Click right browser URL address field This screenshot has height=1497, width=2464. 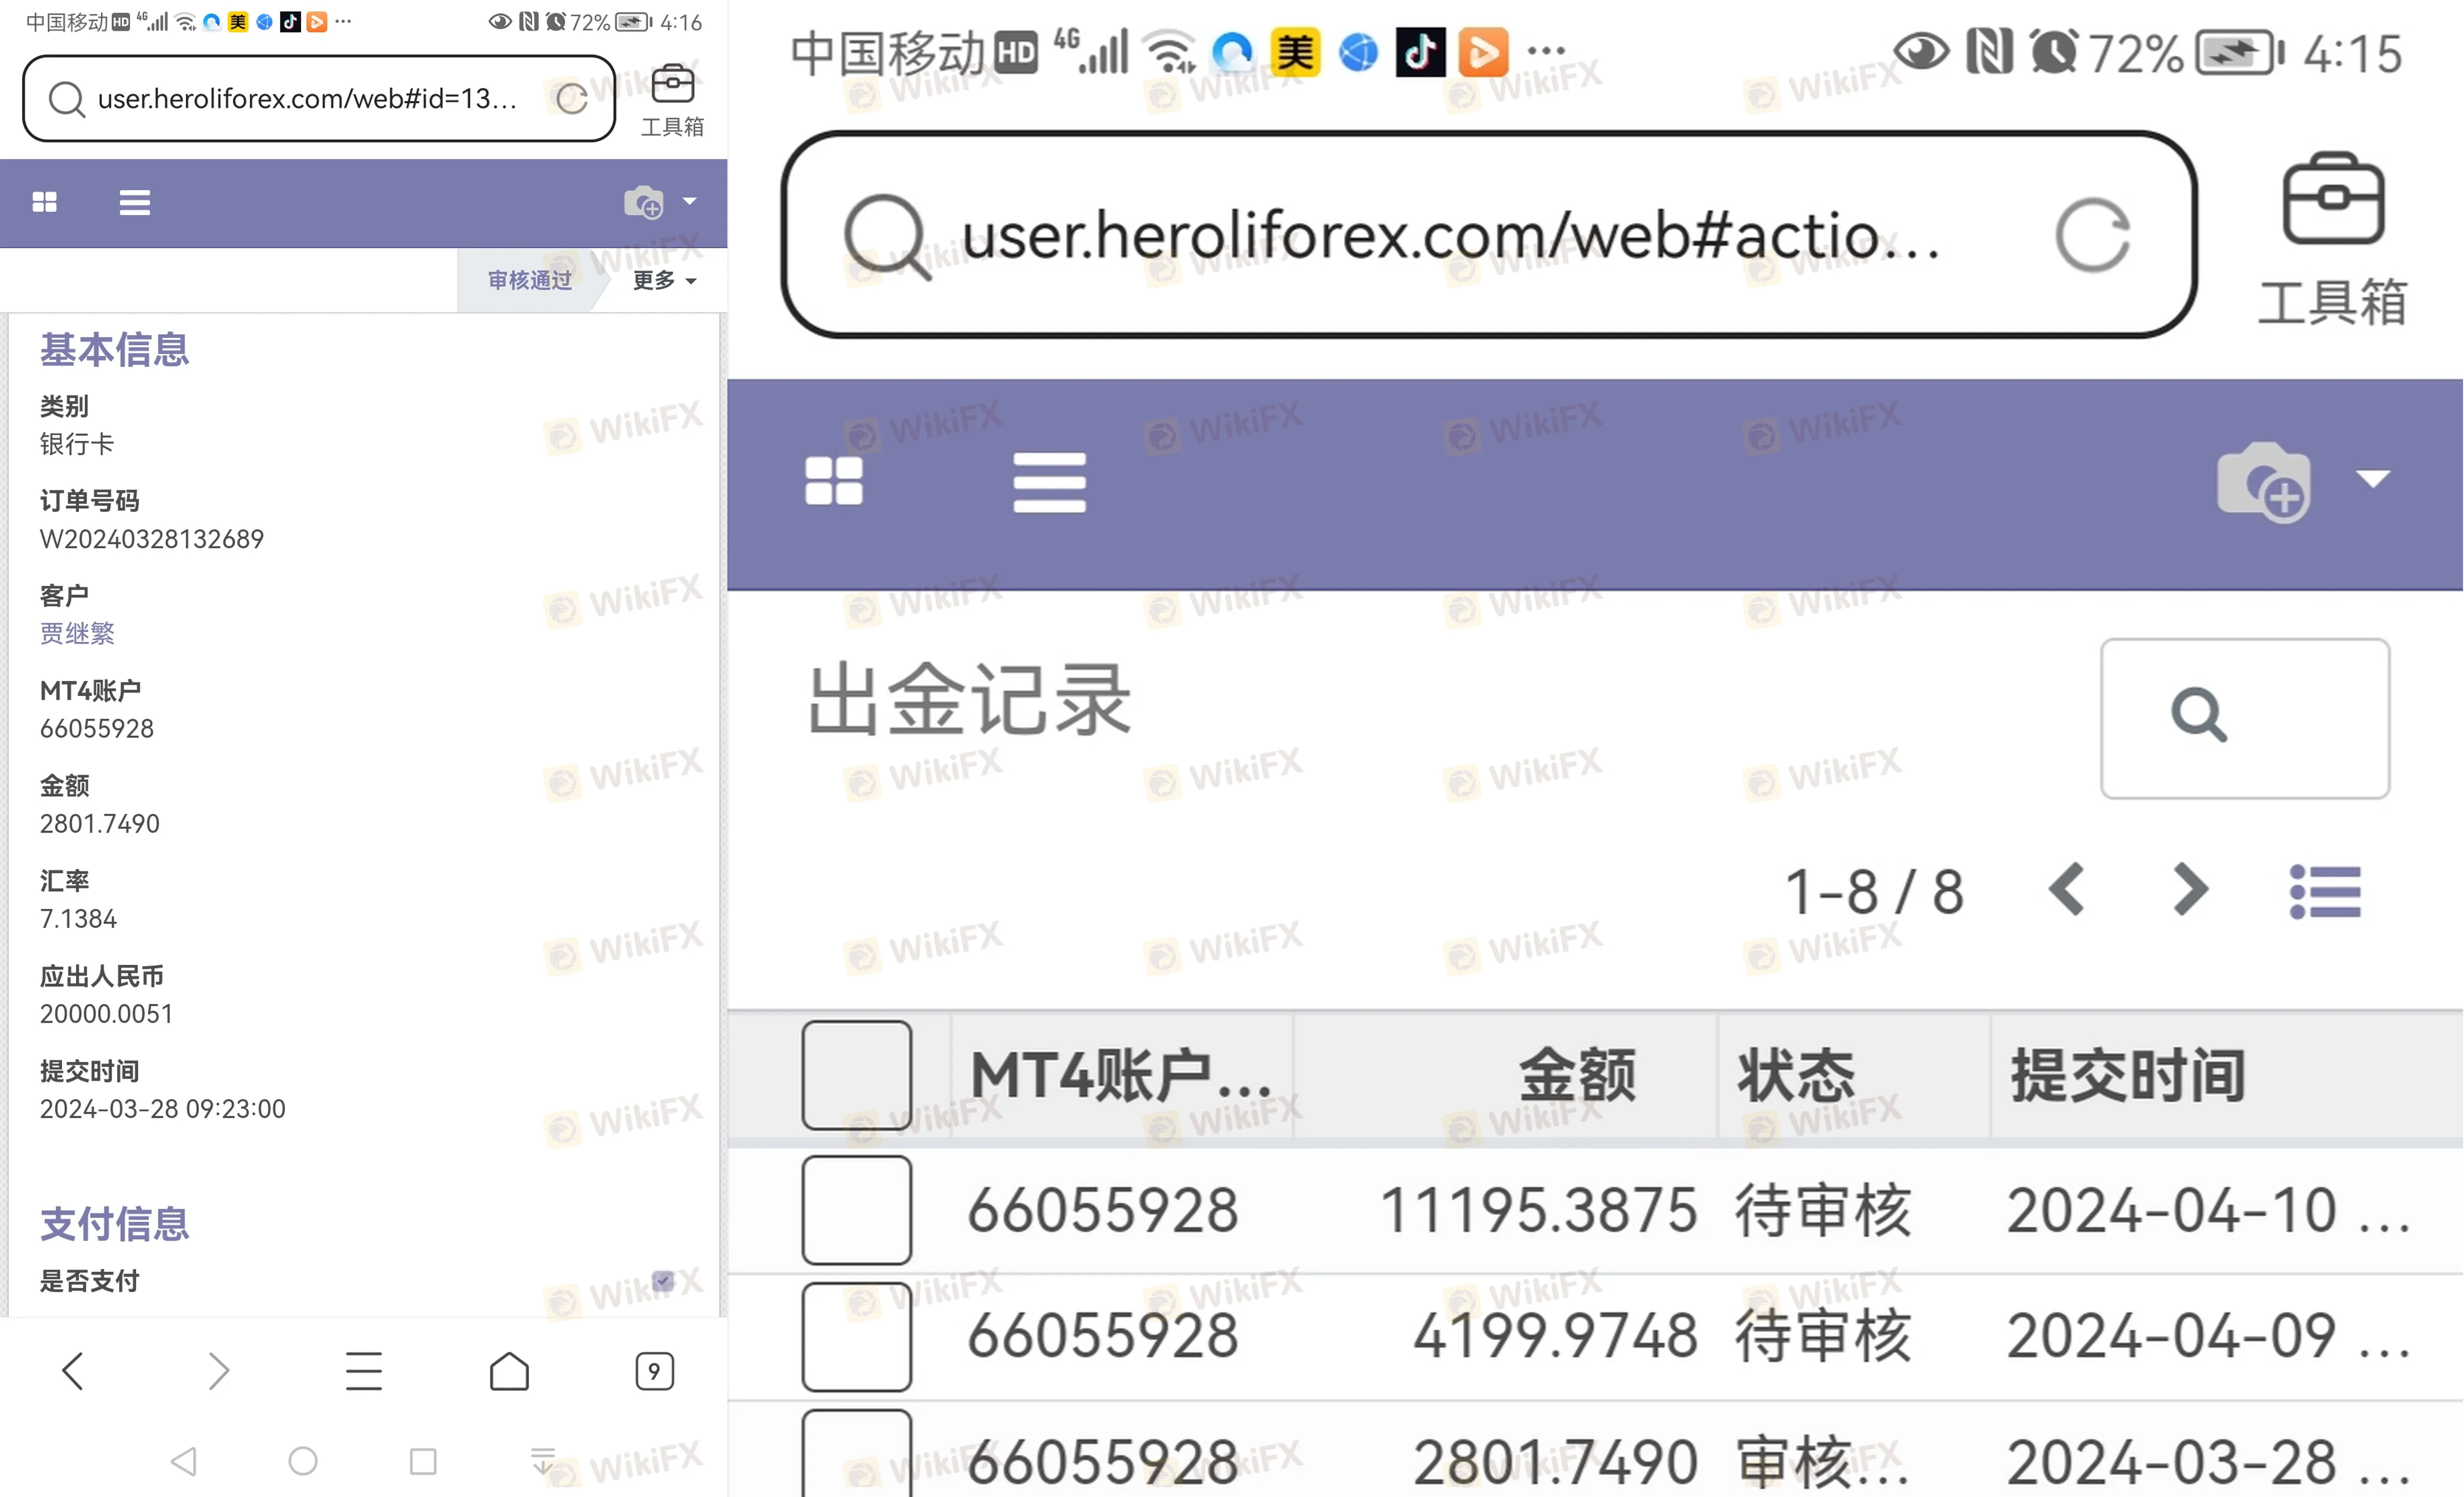click(x=1450, y=236)
